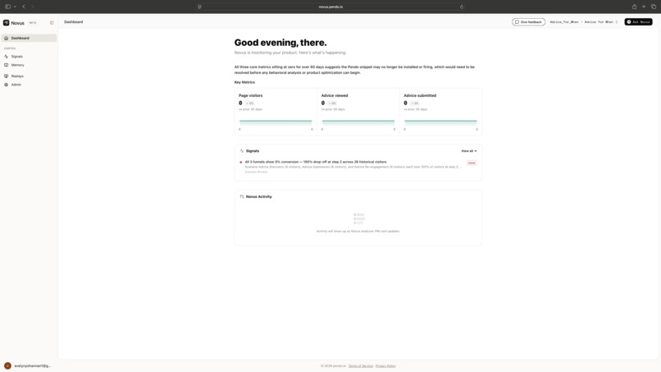Open Privacy Policy link

pos(385,366)
